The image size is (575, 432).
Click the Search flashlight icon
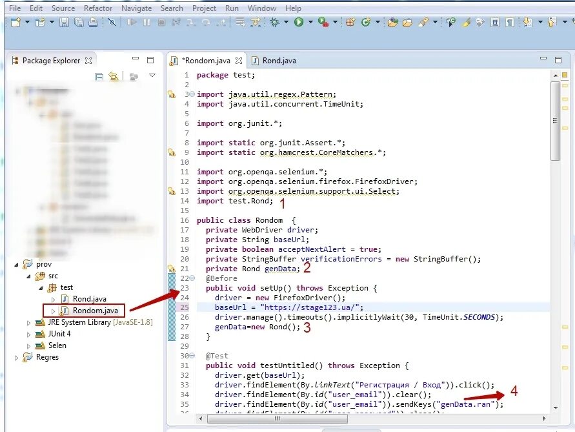(423, 23)
